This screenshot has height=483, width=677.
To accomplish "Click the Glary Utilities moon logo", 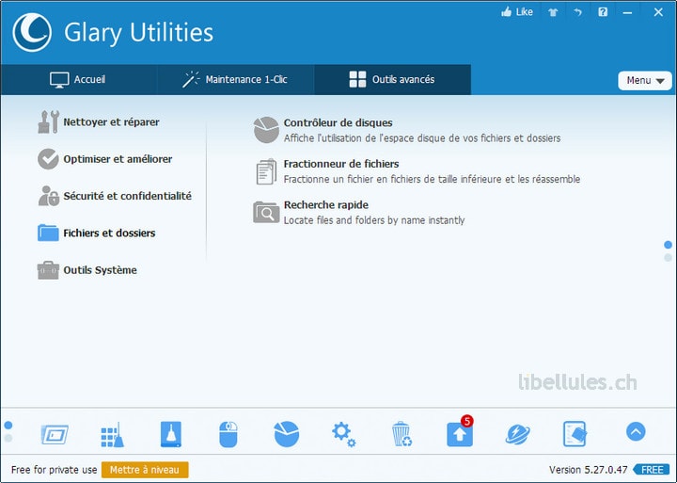I will pos(32,32).
